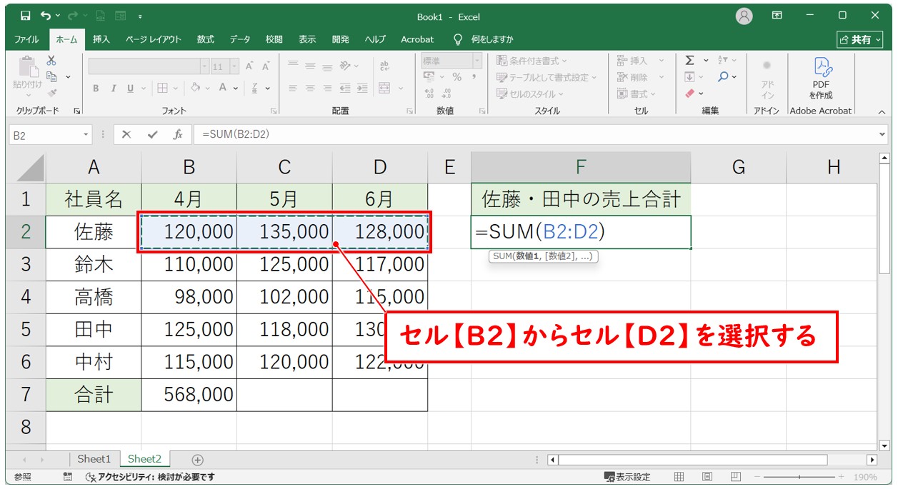Toggle Align Right in alignment group
The width and height of the screenshot is (898, 489).
pos(328,88)
